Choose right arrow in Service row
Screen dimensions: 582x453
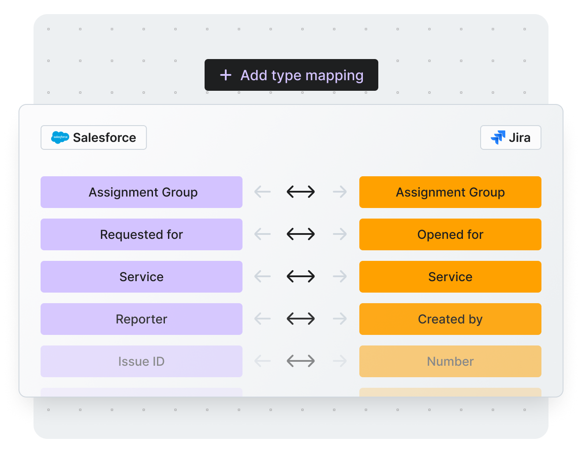pos(339,276)
